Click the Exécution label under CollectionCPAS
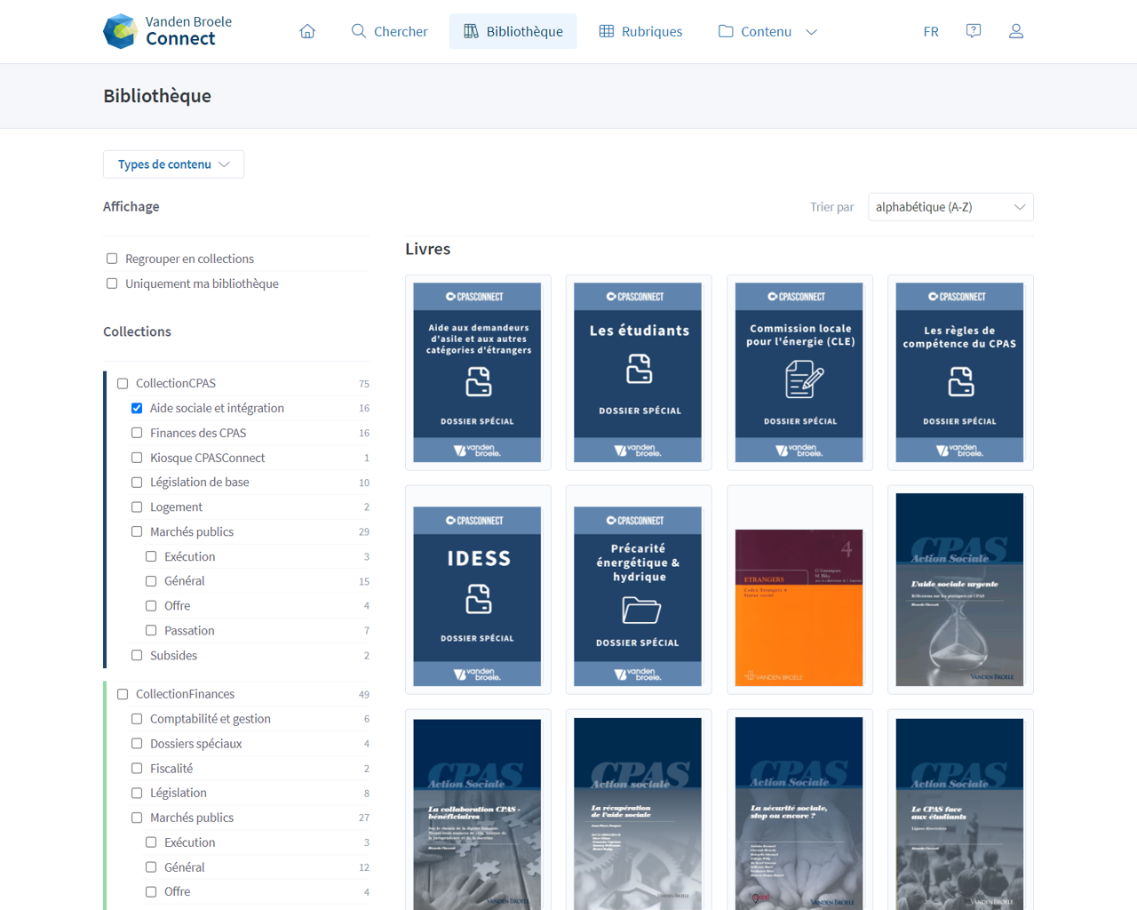This screenshot has width=1137, height=910. click(x=189, y=556)
